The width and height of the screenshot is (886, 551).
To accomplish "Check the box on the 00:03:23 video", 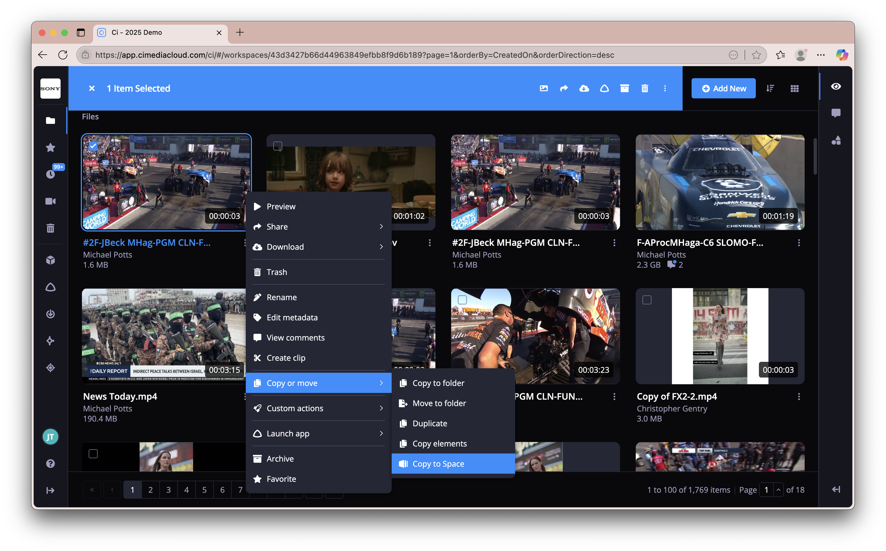I will click(x=462, y=300).
